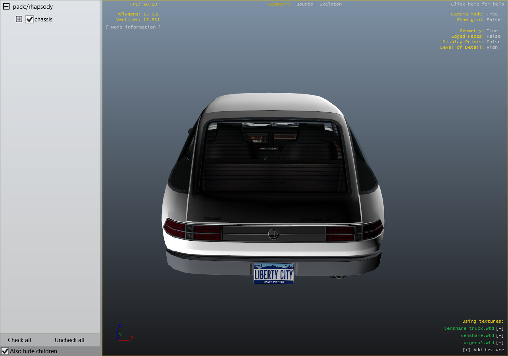Viewport: 508px width, 356px height.
Task: Switch to the Geometry view tab
Action: click(279, 4)
